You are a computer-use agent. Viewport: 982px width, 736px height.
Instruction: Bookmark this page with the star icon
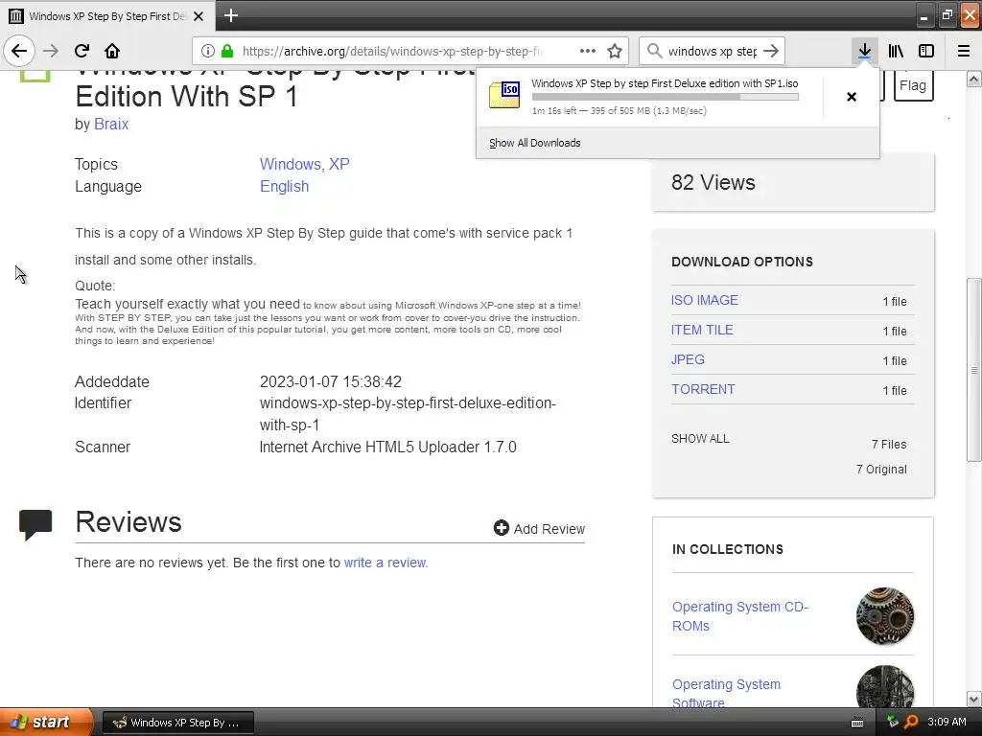coord(615,51)
